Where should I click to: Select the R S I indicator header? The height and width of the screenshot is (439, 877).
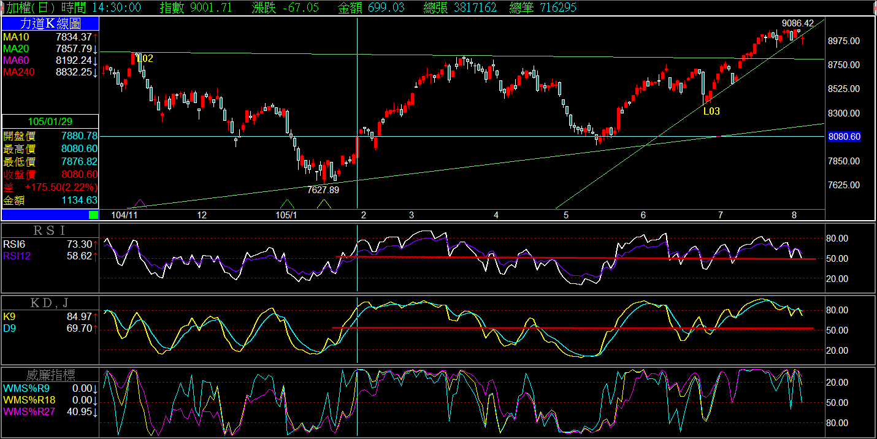(x=50, y=231)
